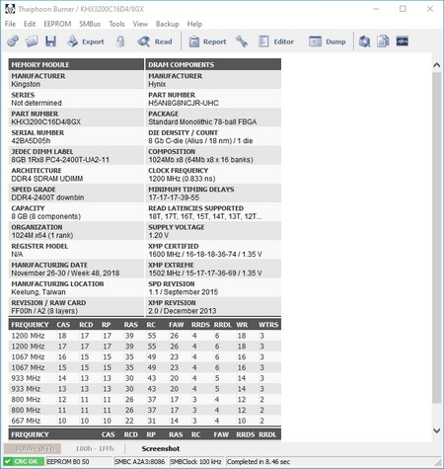The width and height of the screenshot is (444, 469).
Task: Click the chip search icon in toolbar
Action: pyautogui.click(x=364, y=41)
